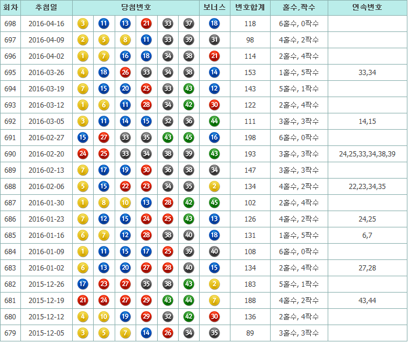
Task: Click blue ball 20 in round 683
Action: click(x=125, y=268)
